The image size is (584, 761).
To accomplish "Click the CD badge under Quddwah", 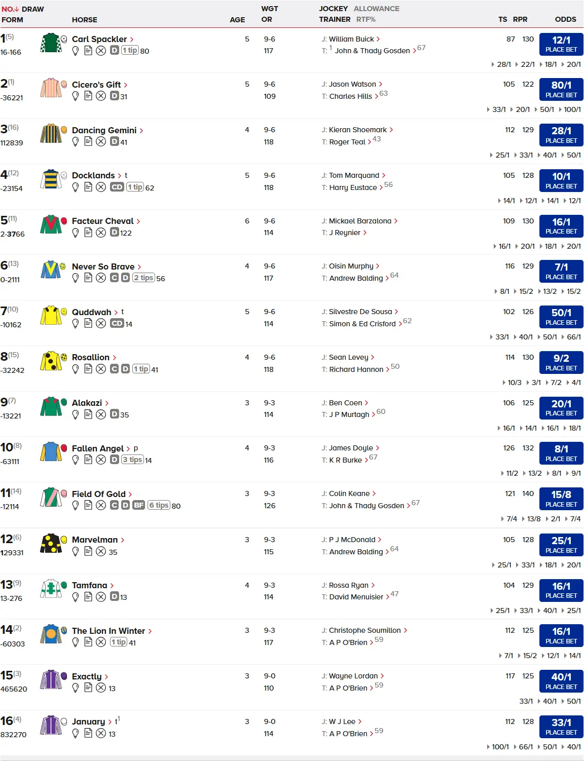I will tap(117, 324).
